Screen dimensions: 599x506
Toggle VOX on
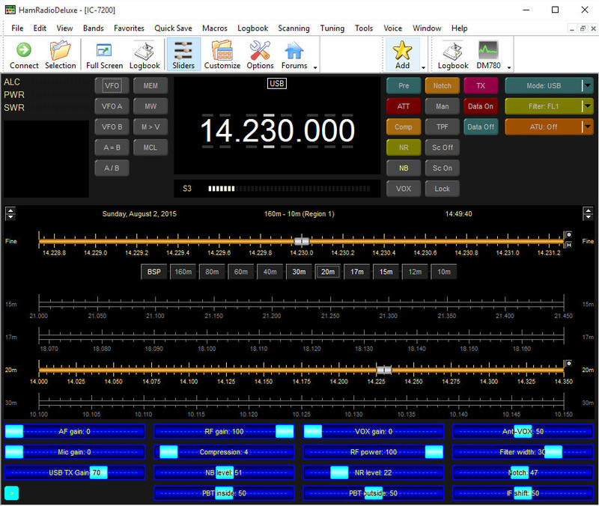(x=403, y=189)
